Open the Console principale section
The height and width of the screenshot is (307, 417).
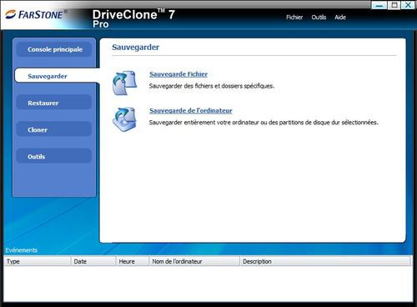coord(54,49)
